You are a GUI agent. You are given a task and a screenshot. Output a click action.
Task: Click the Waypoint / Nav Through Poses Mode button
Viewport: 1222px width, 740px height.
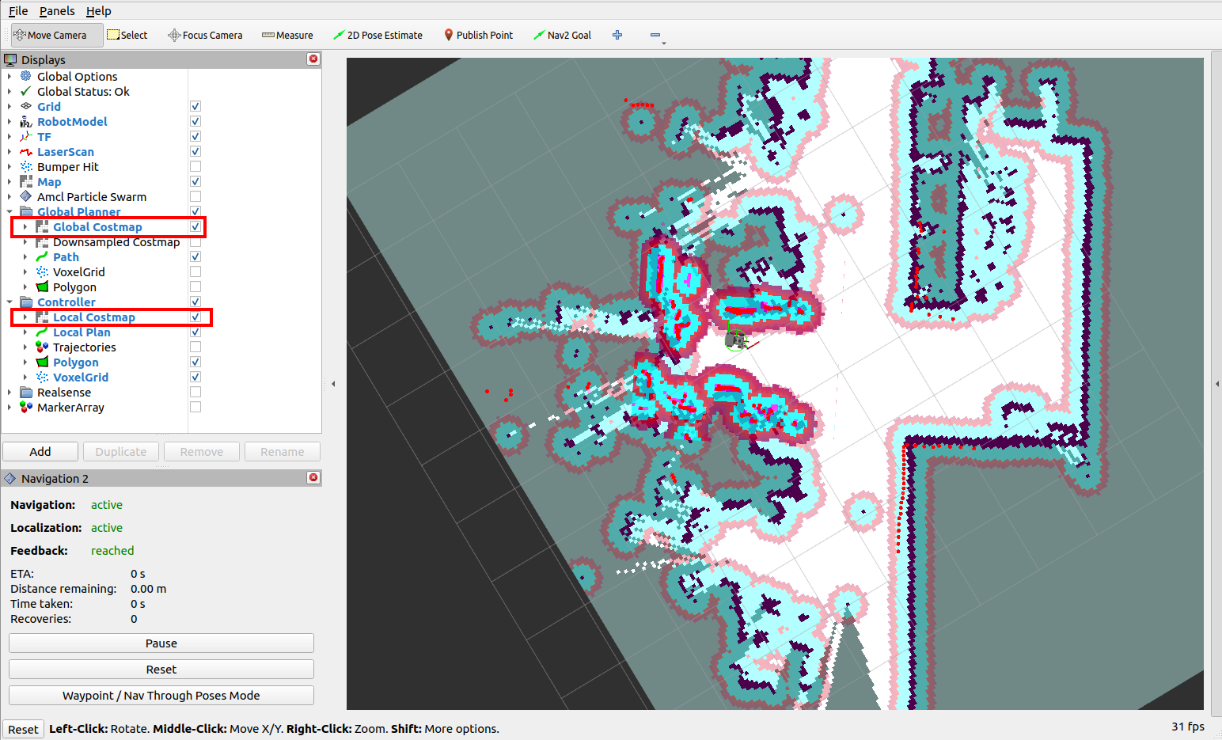pos(161,696)
